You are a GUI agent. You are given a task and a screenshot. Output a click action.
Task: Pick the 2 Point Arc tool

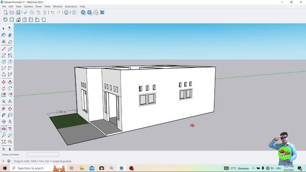coord(10,68)
